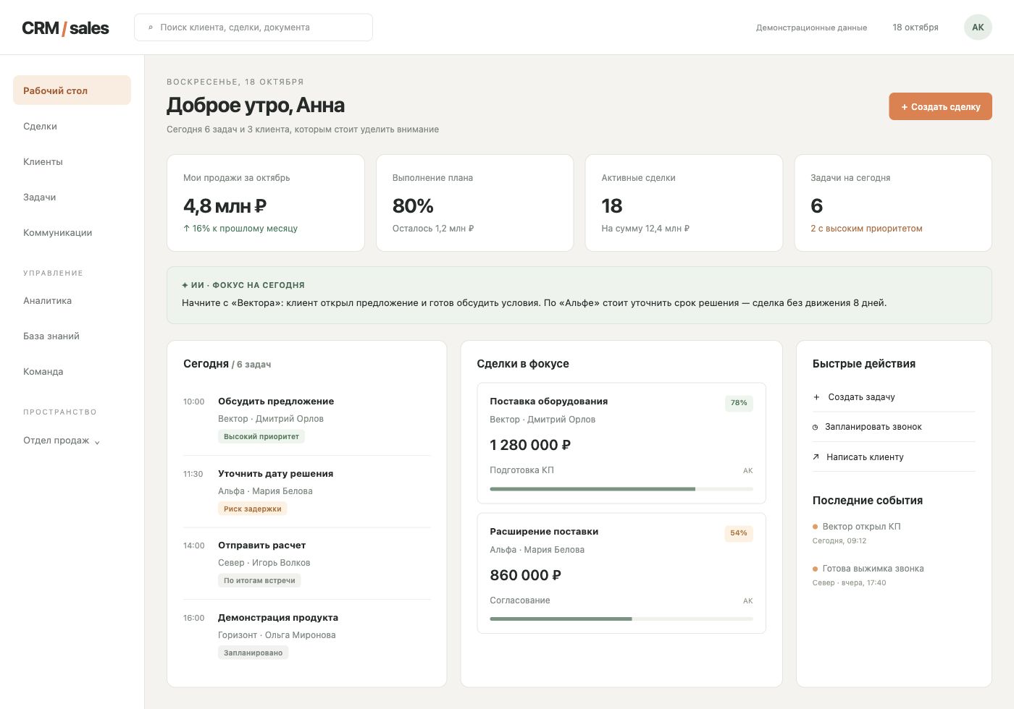Open the AK user avatar
The width and height of the screenshot is (1014, 709).
[x=978, y=27]
